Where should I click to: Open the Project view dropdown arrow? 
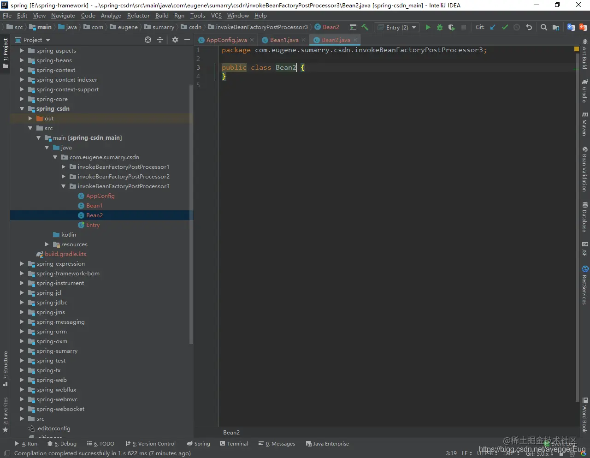(x=48, y=40)
